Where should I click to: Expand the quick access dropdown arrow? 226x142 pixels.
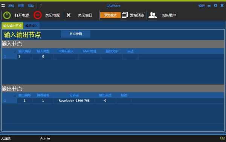[41, 6]
